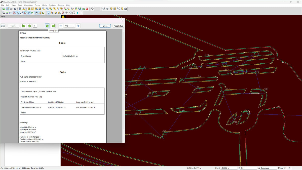The image size is (302, 170).
Task: Close the report dialog with X
Action: point(123,20)
